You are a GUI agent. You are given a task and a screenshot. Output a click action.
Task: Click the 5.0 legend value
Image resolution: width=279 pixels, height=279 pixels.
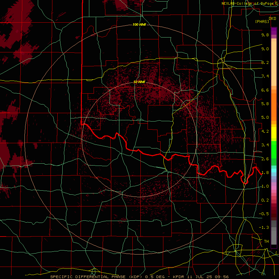(265, 117)
